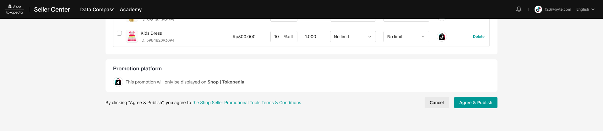Click the Seller Center title
Screen dimensions: 603x131
[52, 9]
